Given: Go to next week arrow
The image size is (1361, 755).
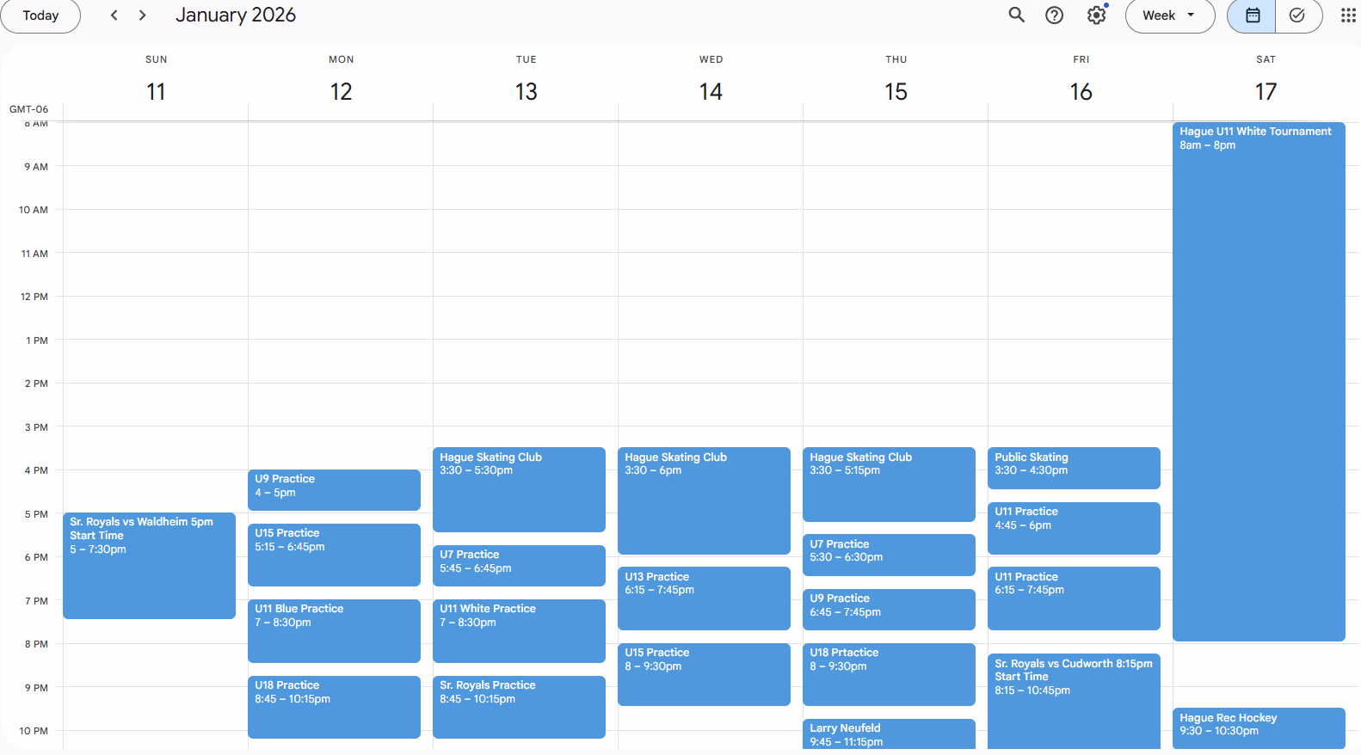Looking at the screenshot, I should pos(143,15).
